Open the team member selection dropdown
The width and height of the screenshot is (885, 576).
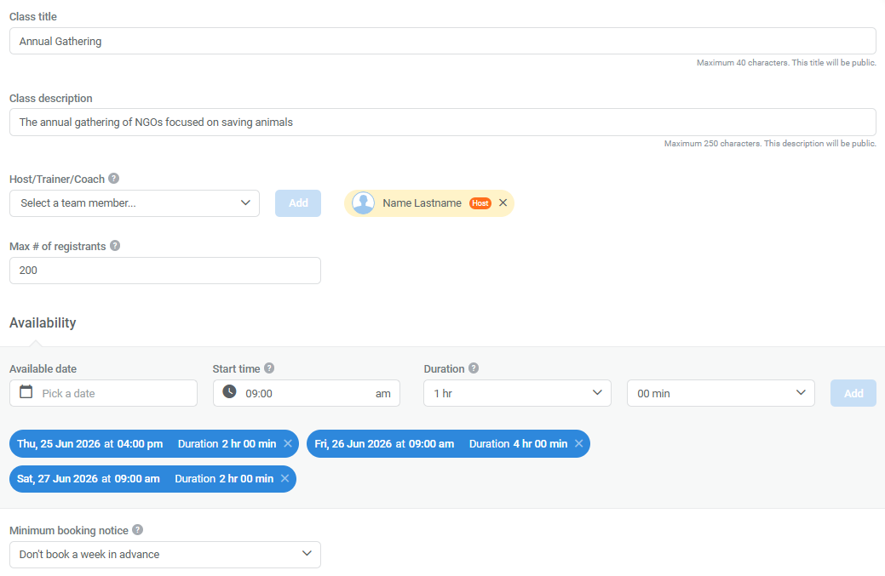pyautogui.click(x=134, y=202)
